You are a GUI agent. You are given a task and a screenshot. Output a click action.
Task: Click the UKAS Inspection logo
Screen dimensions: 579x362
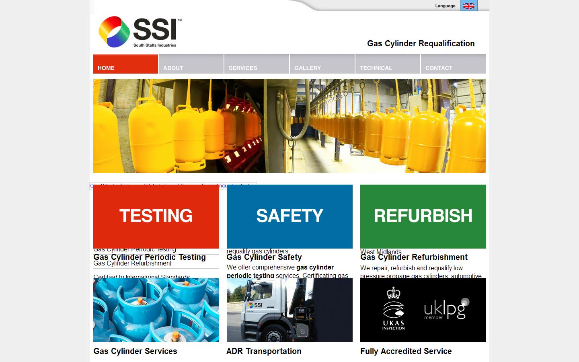point(393,310)
